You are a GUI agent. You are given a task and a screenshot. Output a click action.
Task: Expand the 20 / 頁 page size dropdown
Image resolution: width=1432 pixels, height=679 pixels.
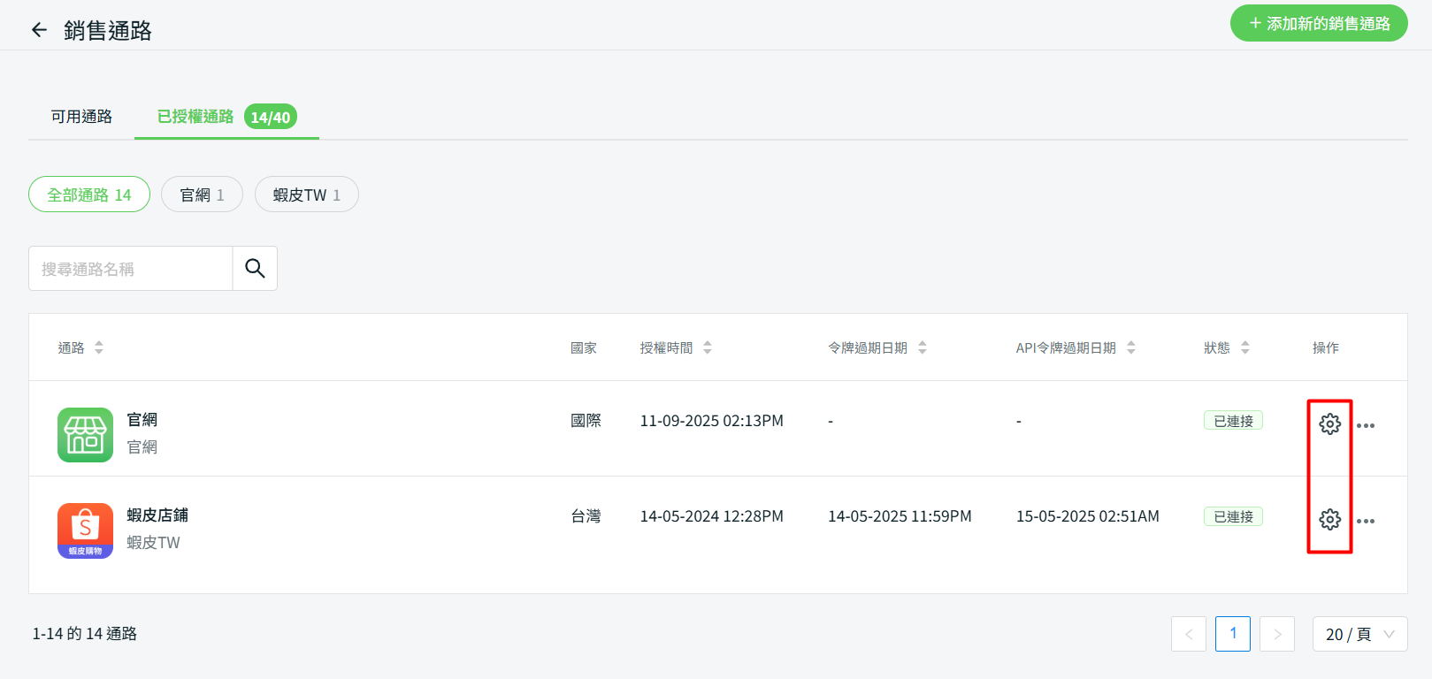tap(1359, 634)
